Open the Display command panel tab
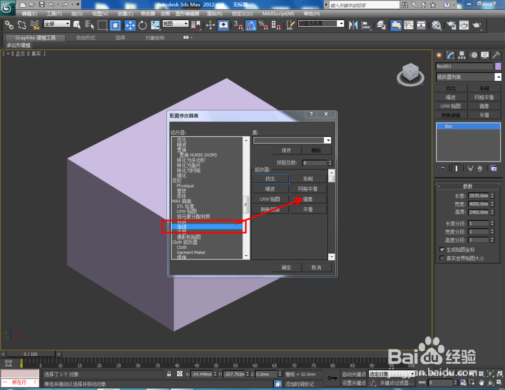Screen dimensions: 505x390 [485, 55]
